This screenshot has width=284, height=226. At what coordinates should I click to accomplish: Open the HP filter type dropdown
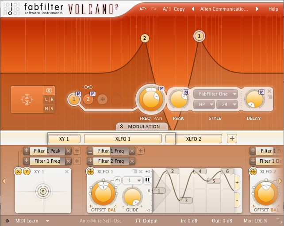[204, 104]
